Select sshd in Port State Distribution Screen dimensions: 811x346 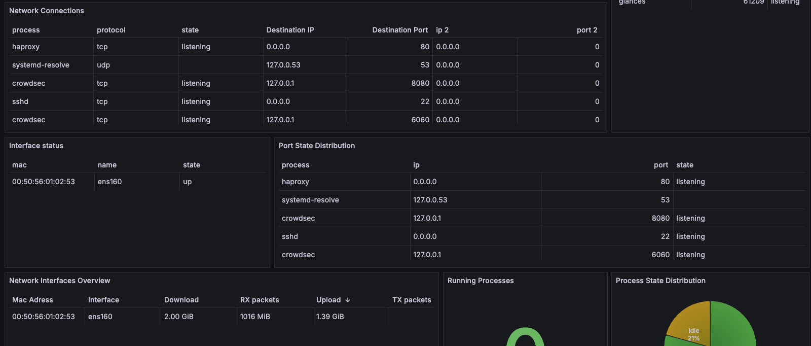(x=290, y=236)
